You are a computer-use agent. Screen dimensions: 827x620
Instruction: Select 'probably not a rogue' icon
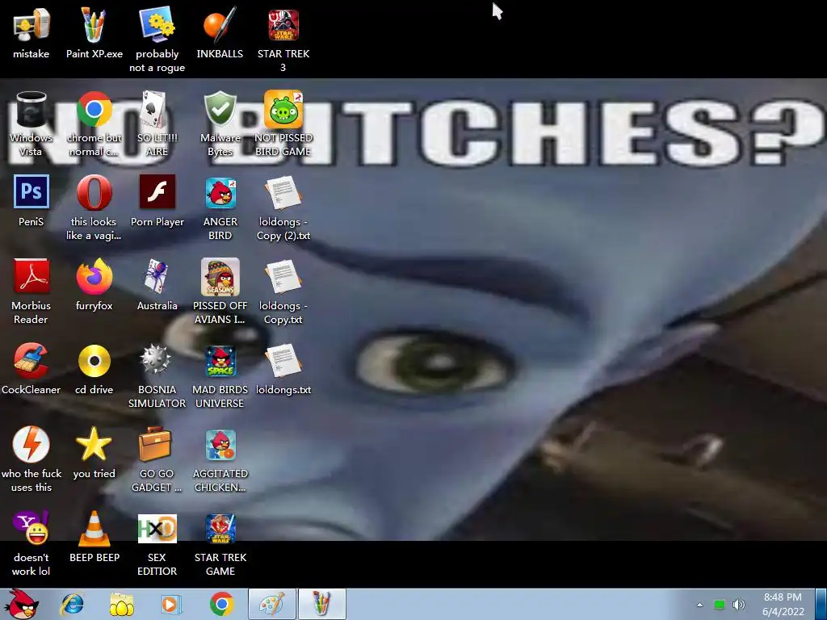[x=157, y=25]
